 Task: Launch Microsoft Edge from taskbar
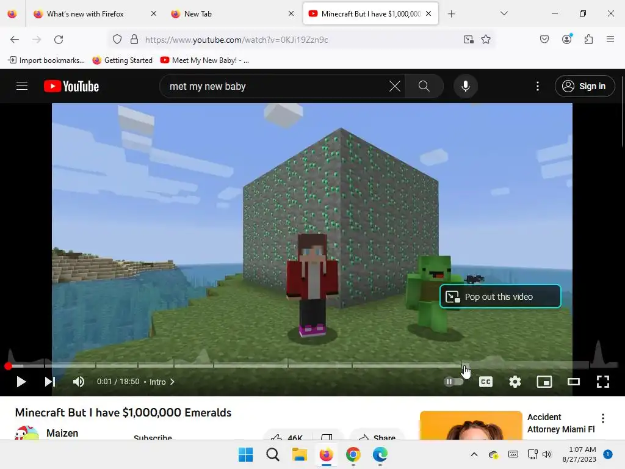pyautogui.click(x=380, y=454)
